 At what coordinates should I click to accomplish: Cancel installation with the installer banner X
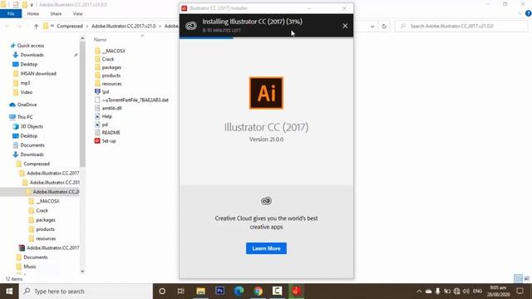point(345,26)
